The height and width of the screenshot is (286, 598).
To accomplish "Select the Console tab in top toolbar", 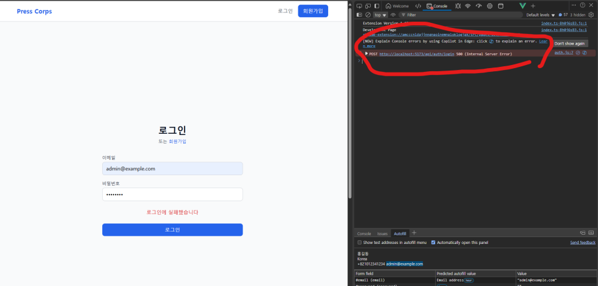I will (x=437, y=6).
